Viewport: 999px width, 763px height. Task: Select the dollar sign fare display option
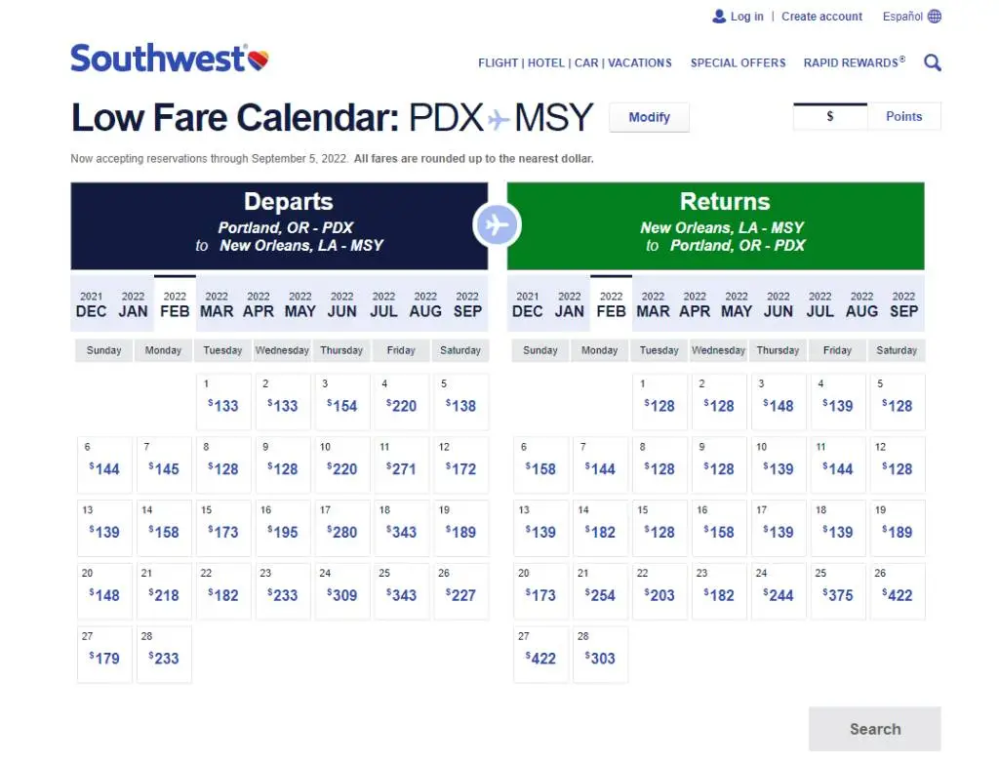point(829,115)
